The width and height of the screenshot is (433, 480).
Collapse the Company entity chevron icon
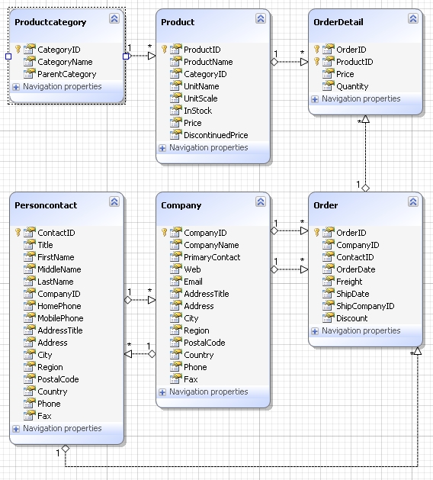261,201
